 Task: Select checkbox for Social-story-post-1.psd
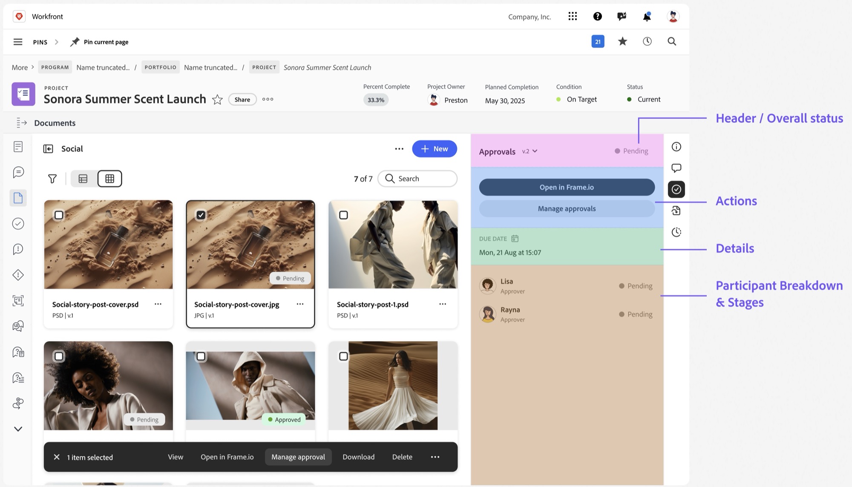(343, 215)
